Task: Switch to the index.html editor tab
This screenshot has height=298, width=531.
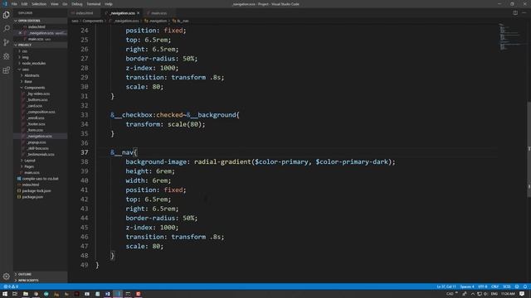Action: (x=85, y=13)
